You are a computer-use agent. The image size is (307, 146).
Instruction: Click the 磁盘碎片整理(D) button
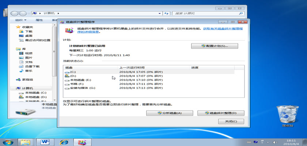click(221, 113)
